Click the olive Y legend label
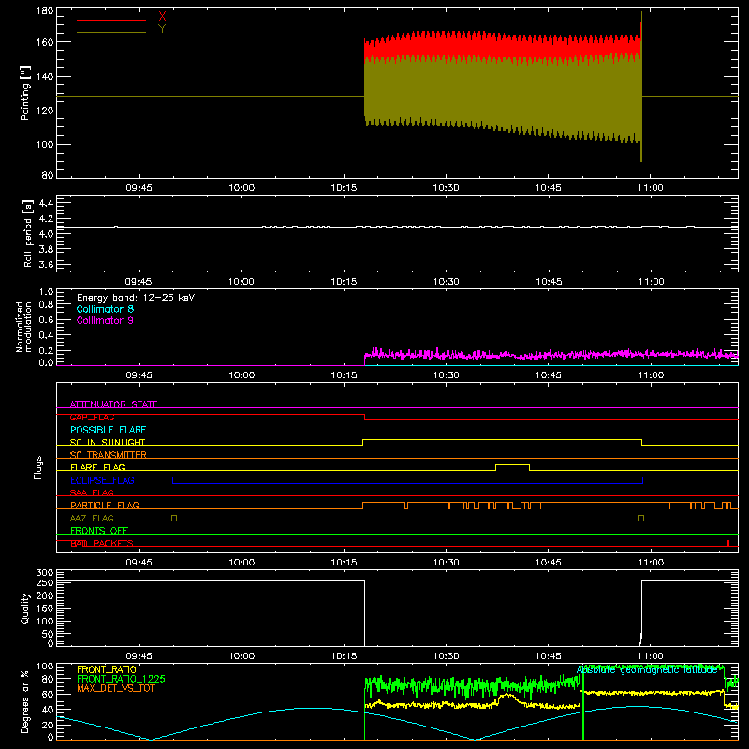Screen dimensions: 749x749 [162, 29]
